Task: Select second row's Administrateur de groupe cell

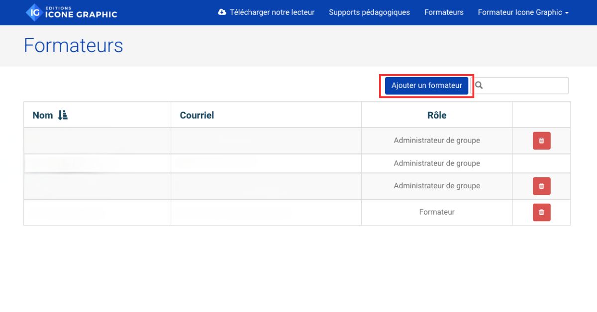Action: coord(437,163)
